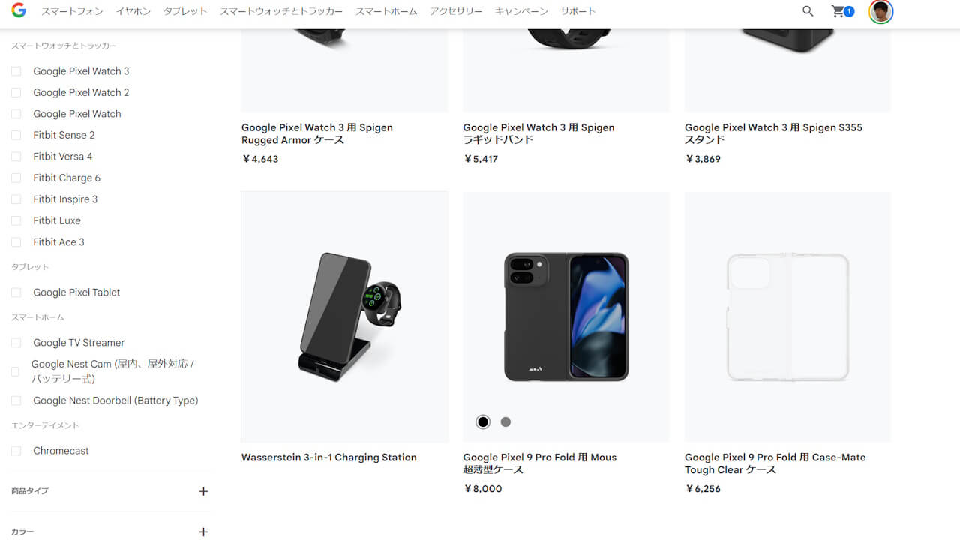The image size is (960, 540).
Task: Click the account profile avatar
Action: click(880, 11)
